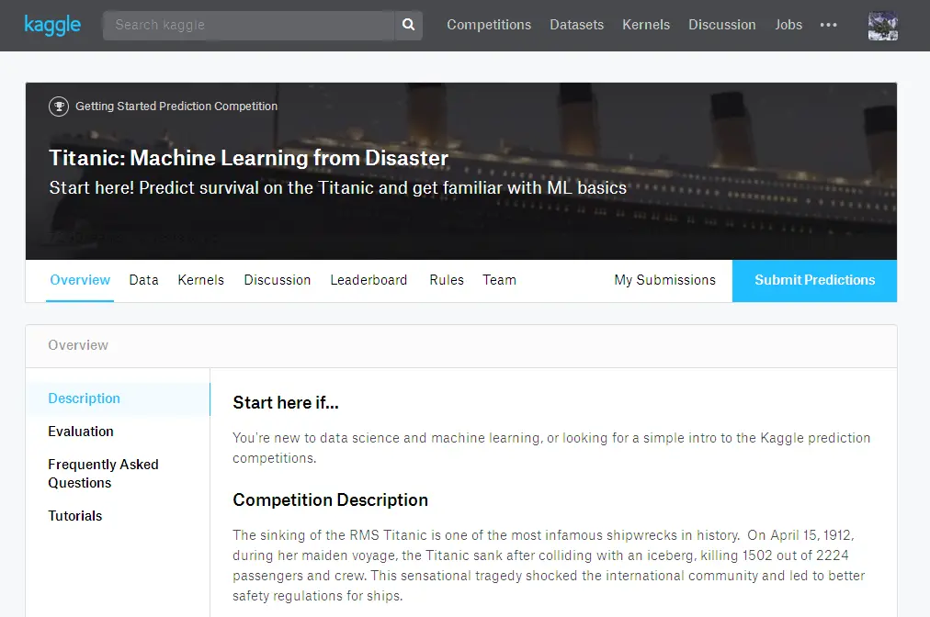
Task: Open the three-dot more menu
Action: pos(828,25)
